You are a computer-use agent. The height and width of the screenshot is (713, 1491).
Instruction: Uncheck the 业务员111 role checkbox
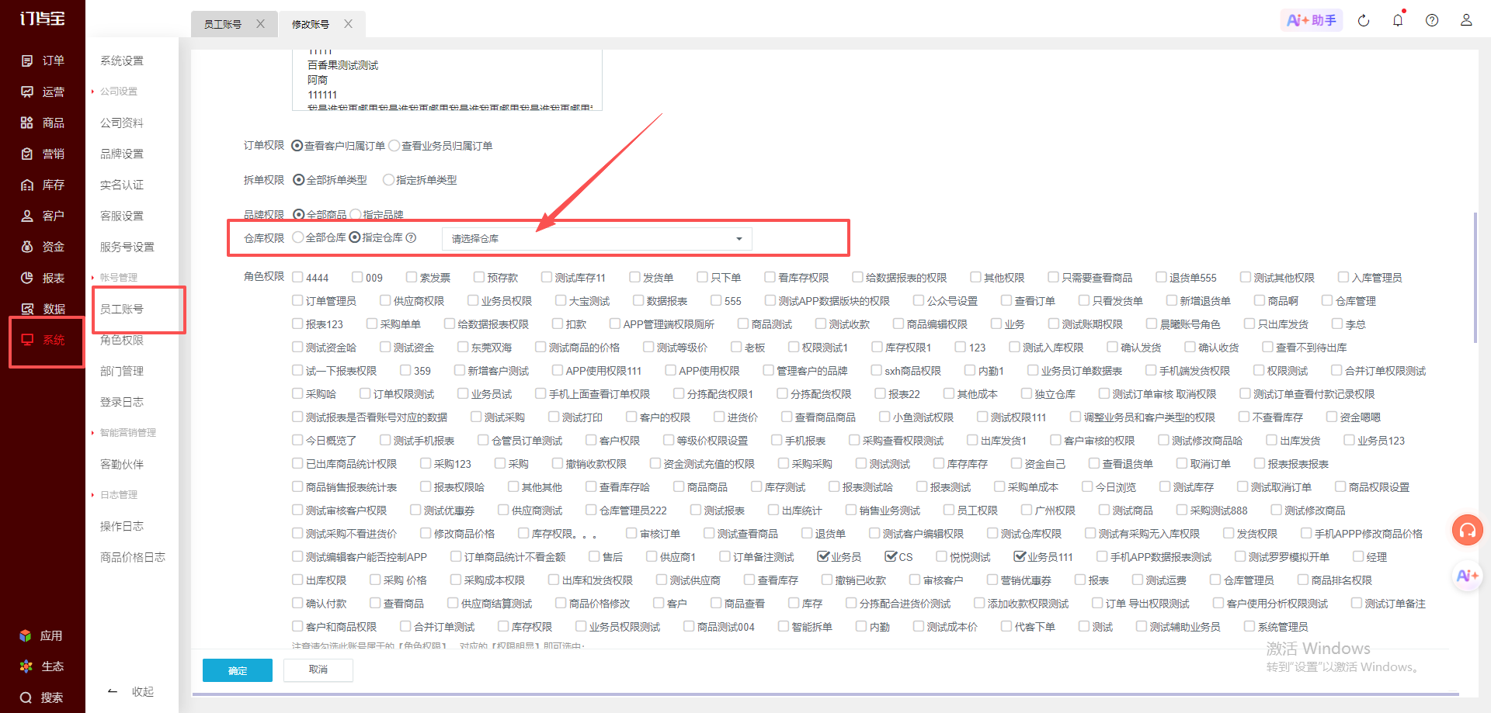[1020, 557]
